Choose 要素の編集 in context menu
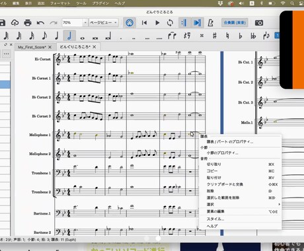 pyautogui.click(x=240, y=211)
